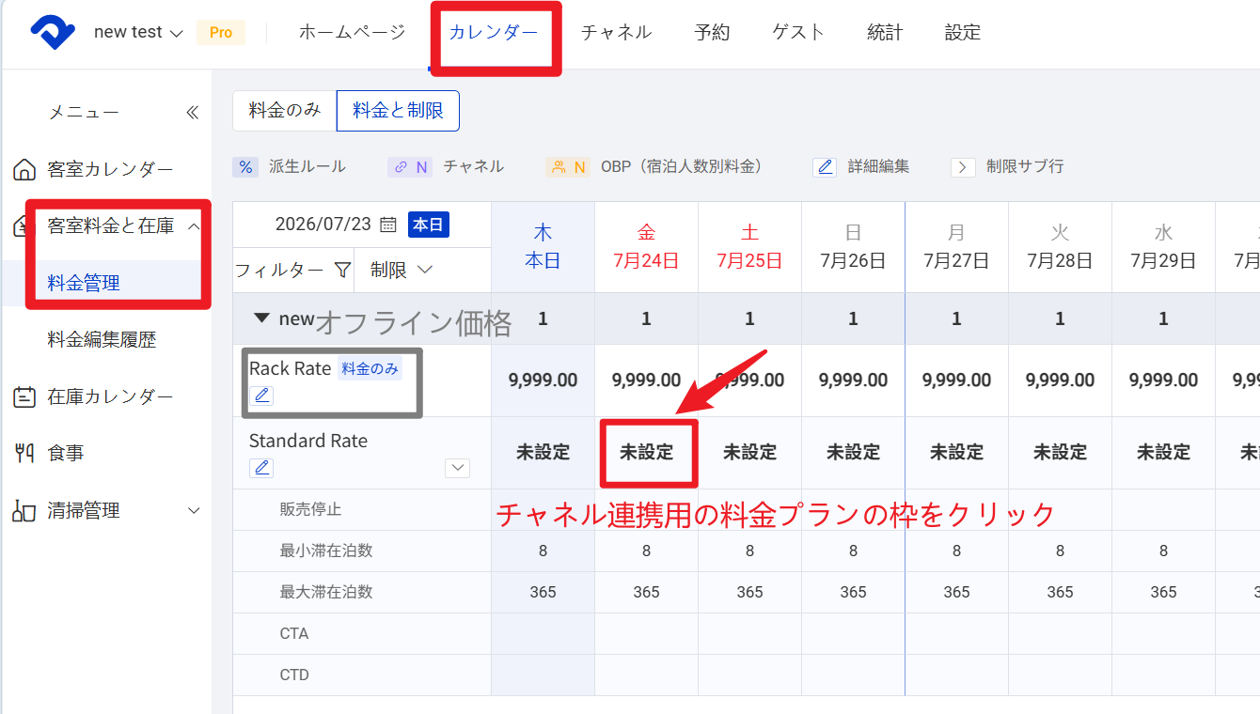This screenshot has width=1260, height=714.
Task: Expand the 清掃管理 menu section
Action: coord(194,510)
